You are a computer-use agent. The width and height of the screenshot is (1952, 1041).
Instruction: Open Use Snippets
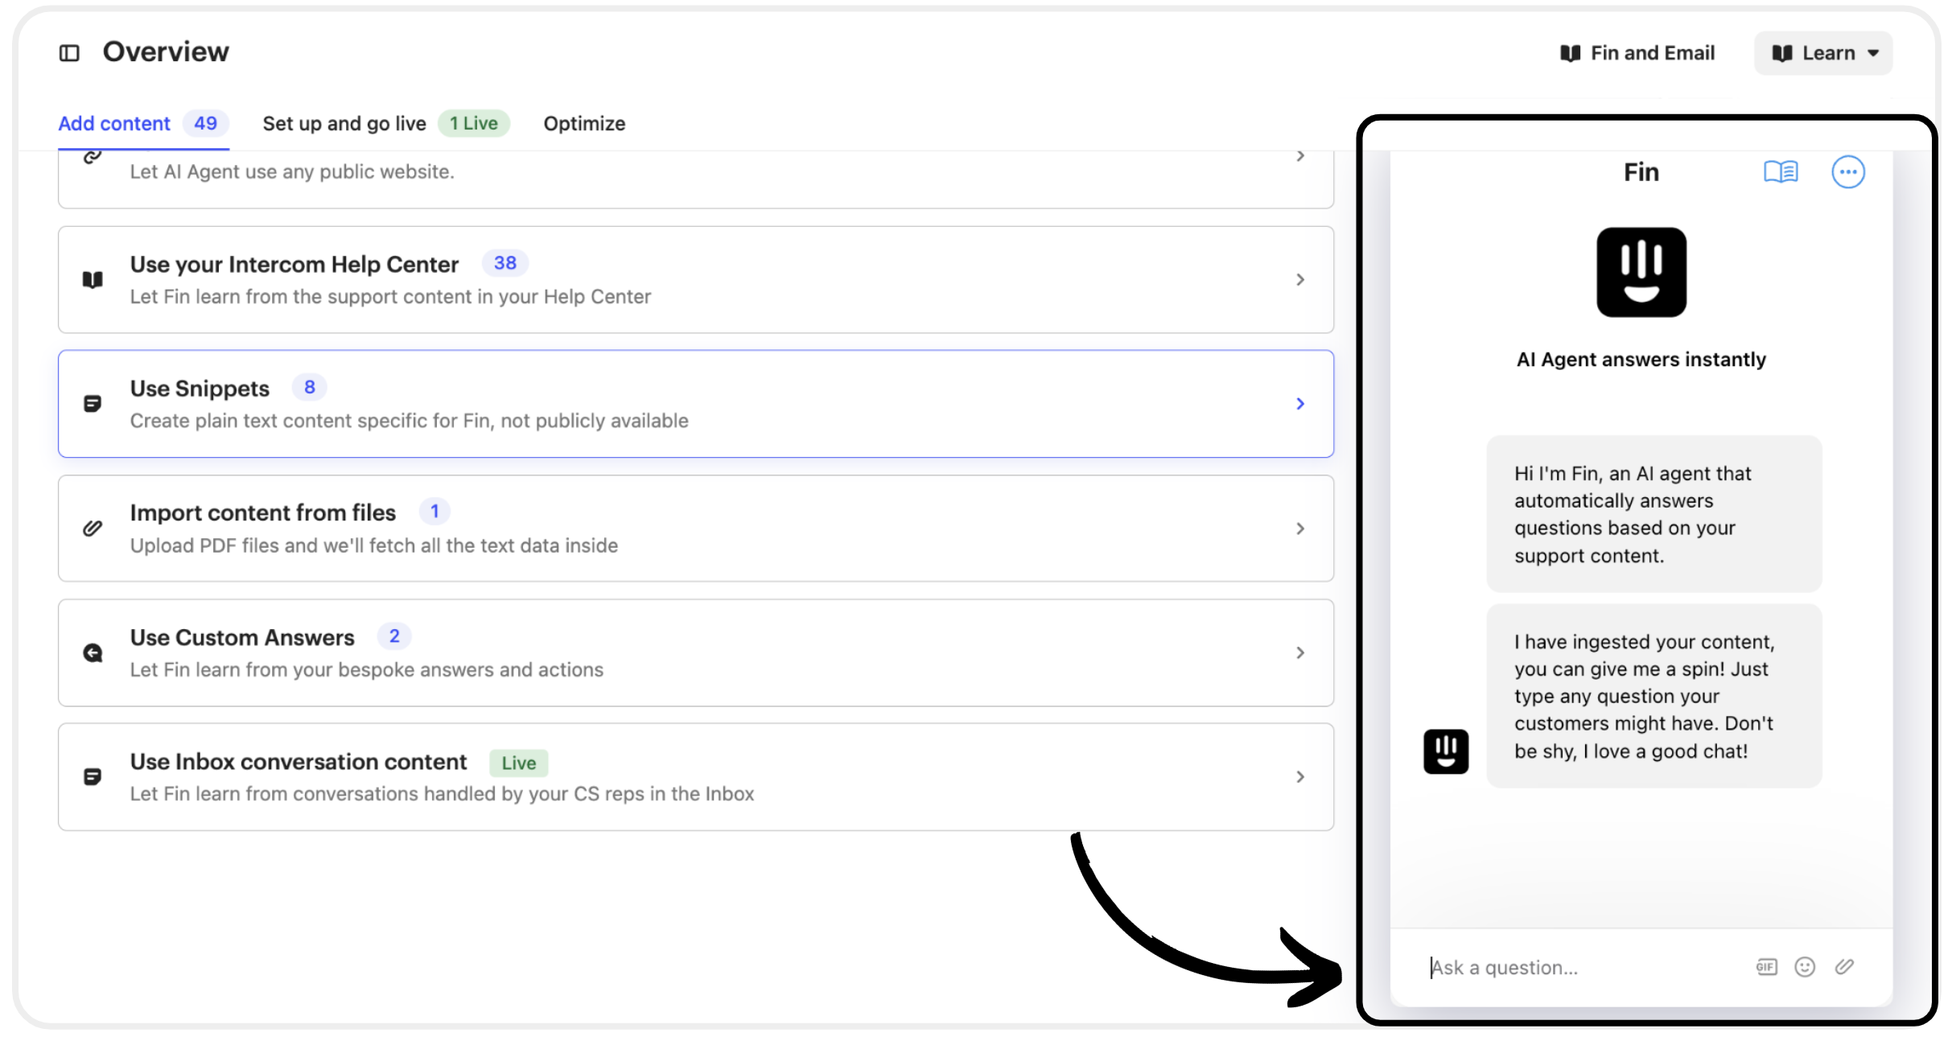coord(696,404)
